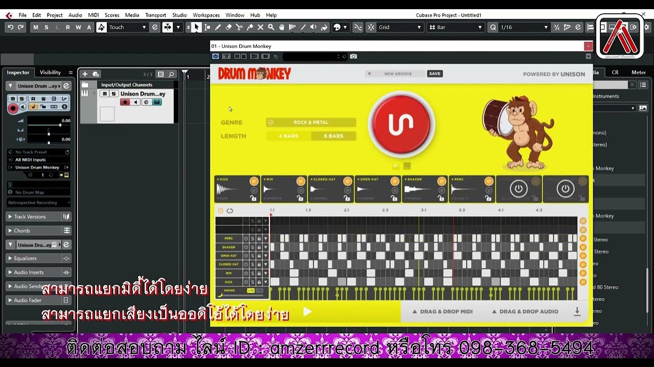654x367 pixels.
Task: Activate the first empty power slot
Action: point(518,189)
